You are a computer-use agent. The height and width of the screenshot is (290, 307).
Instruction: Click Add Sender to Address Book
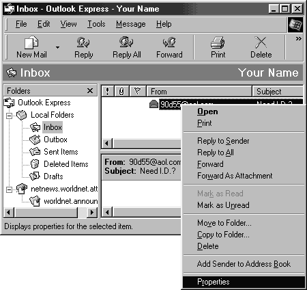[x=244, y=264]
